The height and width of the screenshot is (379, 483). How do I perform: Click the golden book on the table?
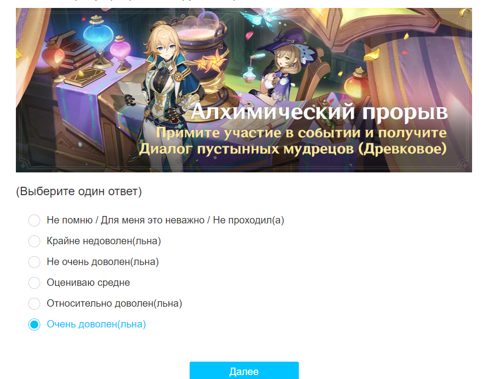(x=82, y=78)
